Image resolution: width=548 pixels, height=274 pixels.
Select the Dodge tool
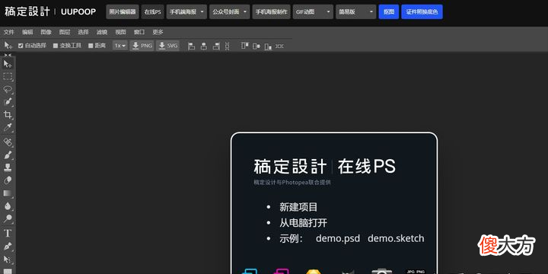pyautogui.click(x=8, y=218)
